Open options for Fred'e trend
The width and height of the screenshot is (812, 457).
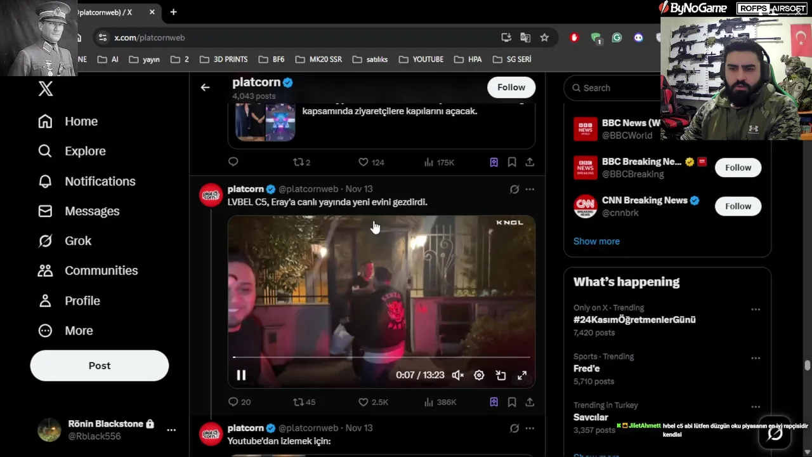(x=756, y=358)
